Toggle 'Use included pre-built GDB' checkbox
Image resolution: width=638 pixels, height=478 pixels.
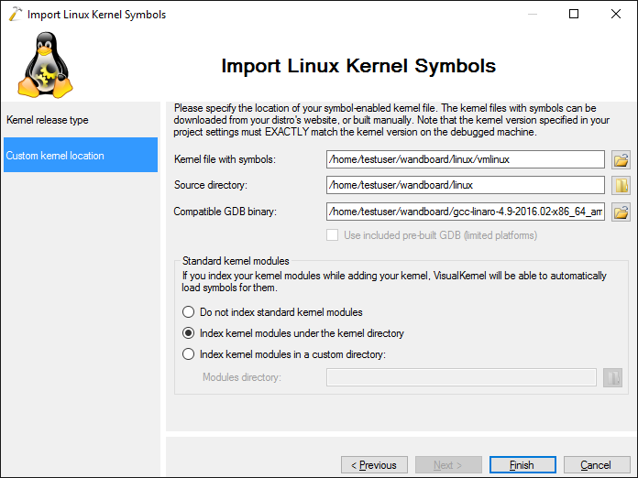(333, 235)
